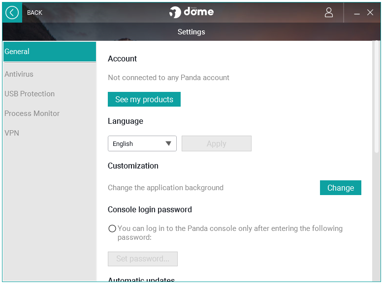Click the Settings title heading

[191, 32]
